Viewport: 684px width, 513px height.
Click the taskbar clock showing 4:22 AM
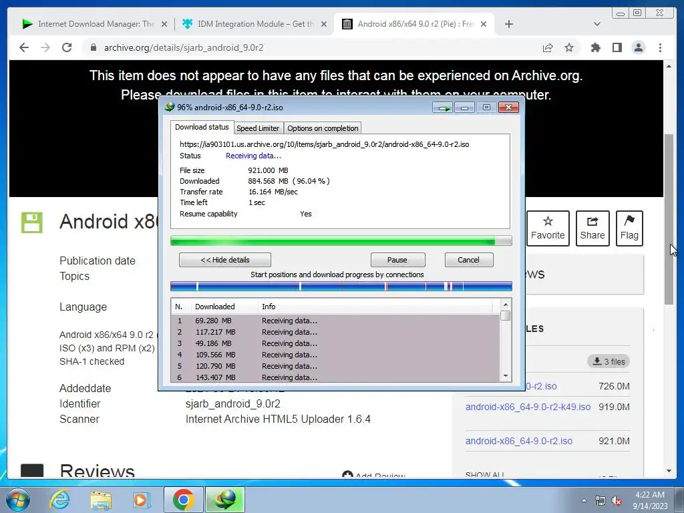click(x=650, y=500)
